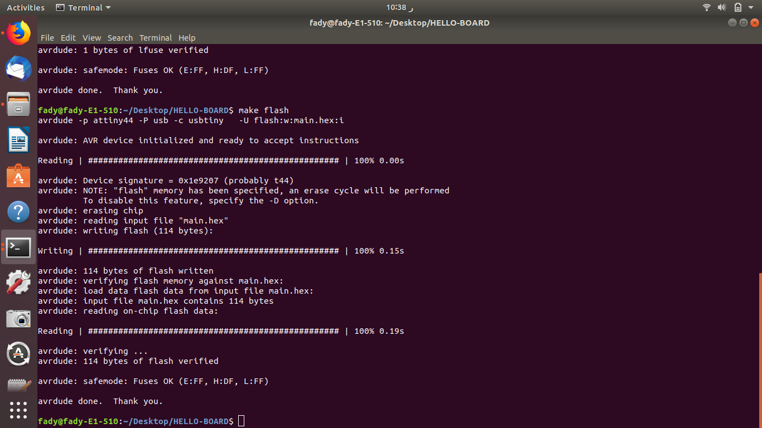The height and width of the screenshot is (428, 762).
Task: Maximize the terminal window
Action: click(x=743, y=23)
